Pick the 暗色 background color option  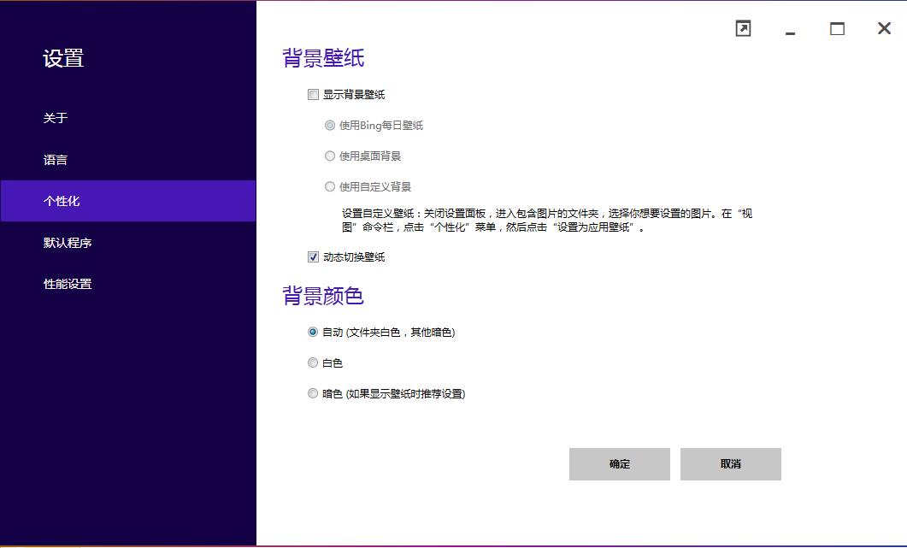(x=313, y=394)
